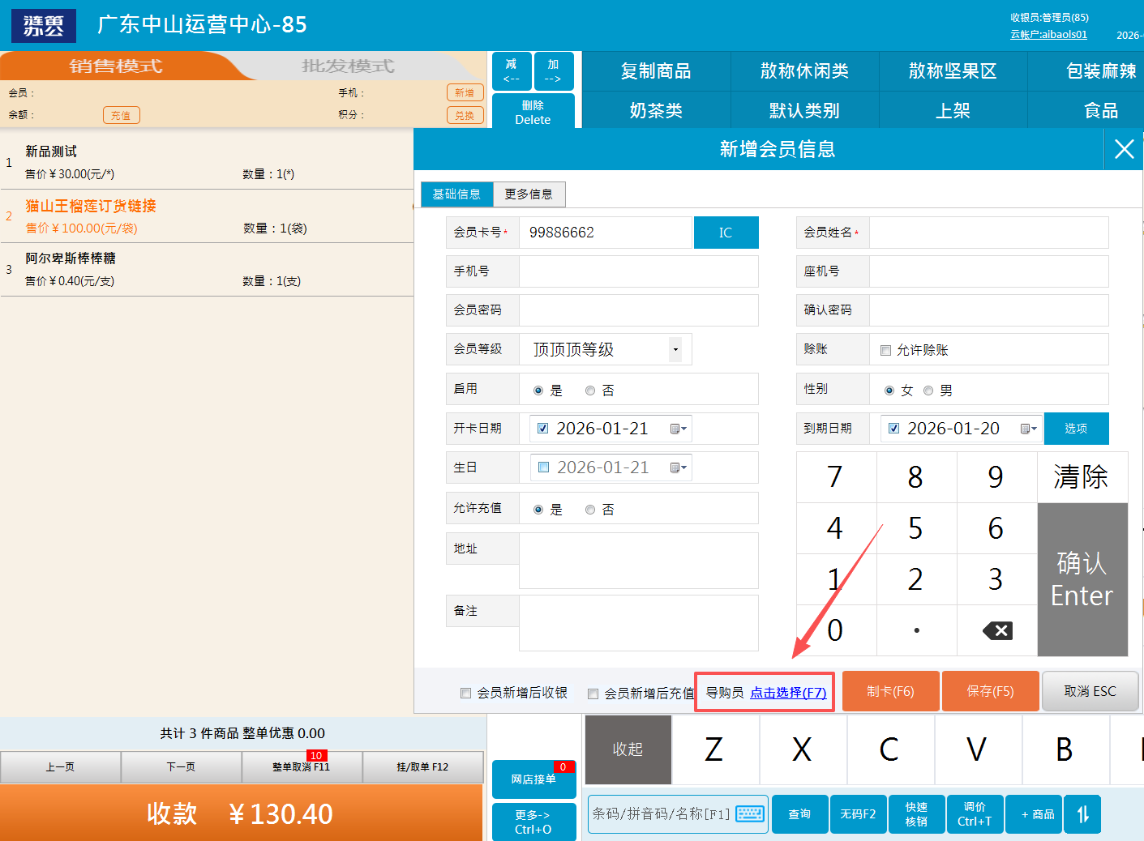Image resolution: width=1144 pixels, height=841 pixels.
Task: Click the up-down sort arrows button
Action: tap(1082, 814)
